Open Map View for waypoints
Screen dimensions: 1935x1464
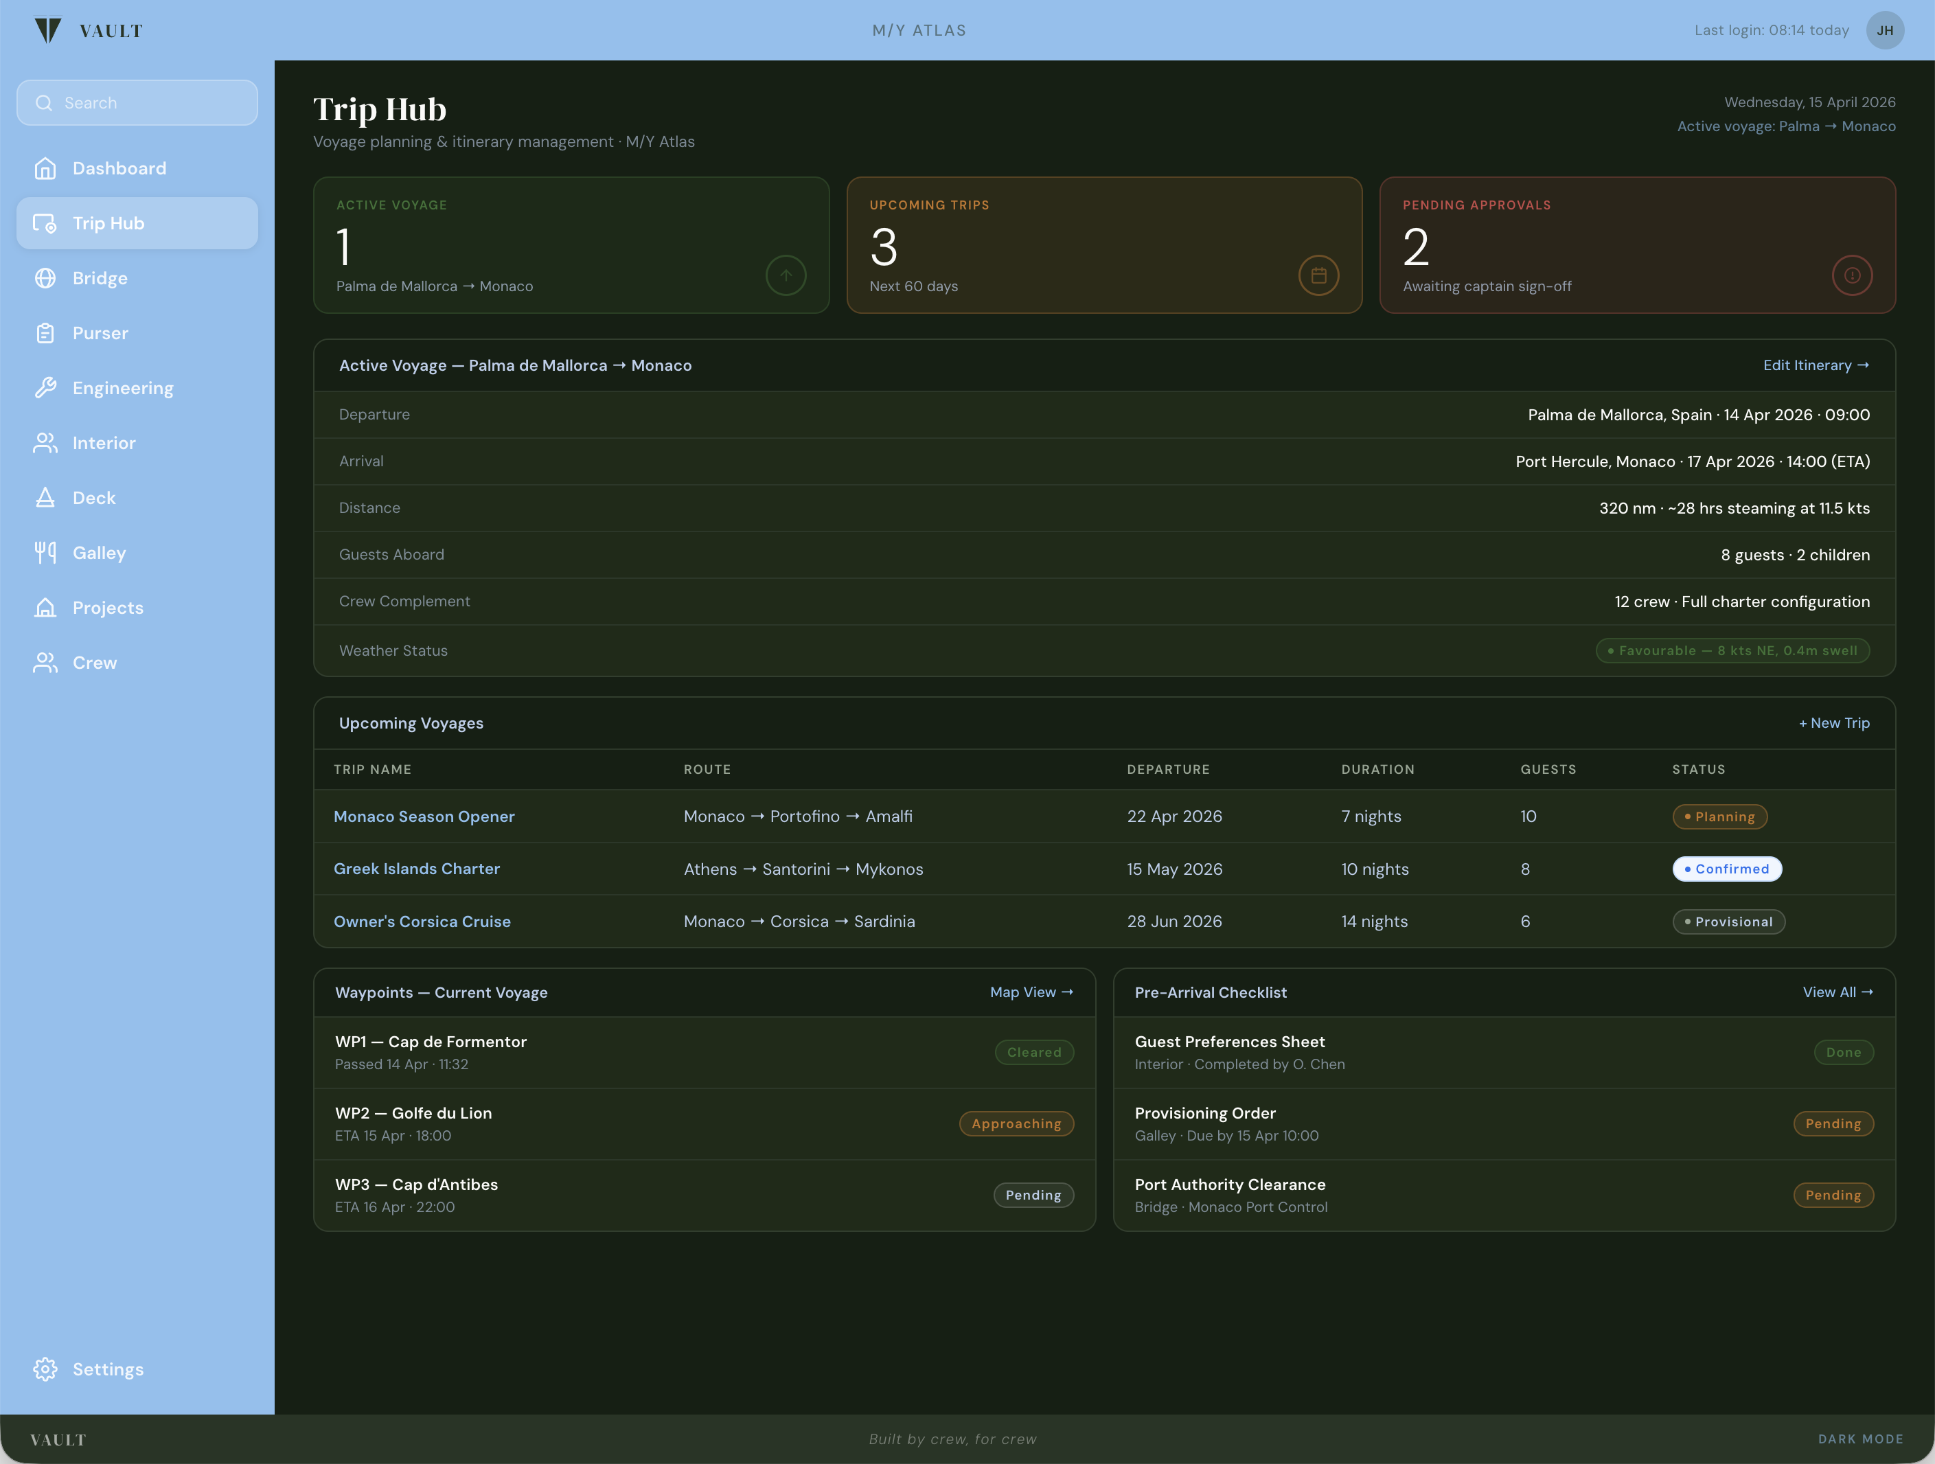(x=1031, y=993)
